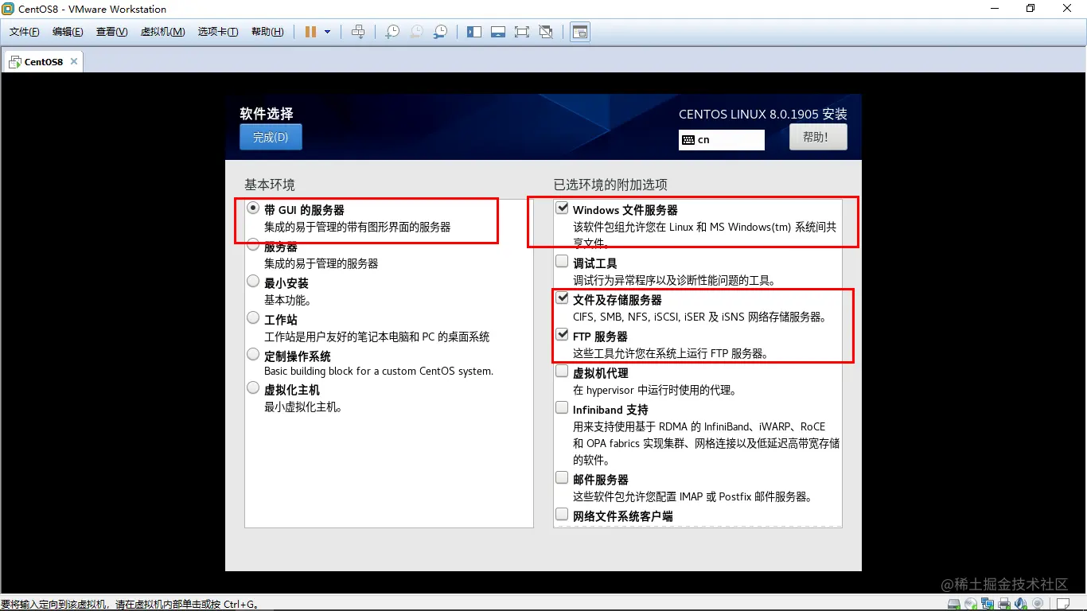Image resolution: width=1087 pixels, height=611 pixels.
Task: Close the CentOS8 tab
Action: coord(74,61)
